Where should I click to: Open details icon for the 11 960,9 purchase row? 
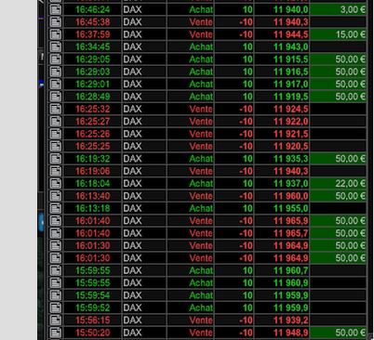click(x=56, y=282)
